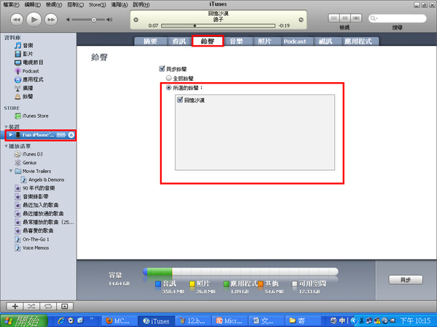Open 檢視 menu
The width and height of the screenshot is (437, 327).
(x=54, y=5)
